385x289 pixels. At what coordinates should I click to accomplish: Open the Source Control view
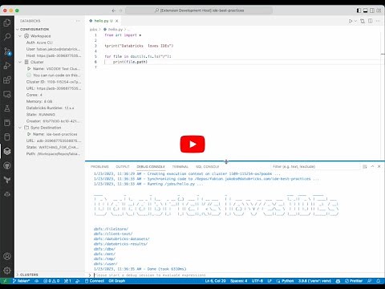point(7,51)
